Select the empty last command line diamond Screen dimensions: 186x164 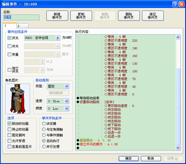coord(78,148)
